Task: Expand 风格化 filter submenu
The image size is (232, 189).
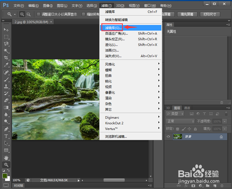Action: pos(131,64)
